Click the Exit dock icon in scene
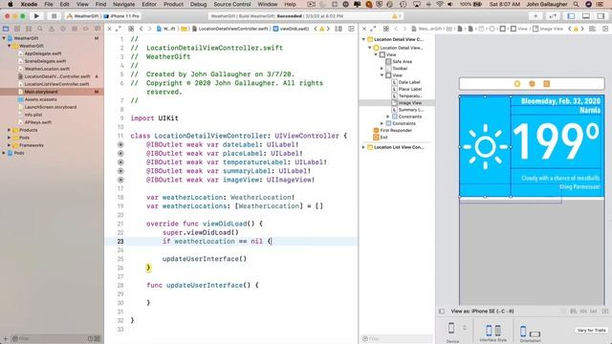This screenshot has height=344, width=612. click(546, 83)
